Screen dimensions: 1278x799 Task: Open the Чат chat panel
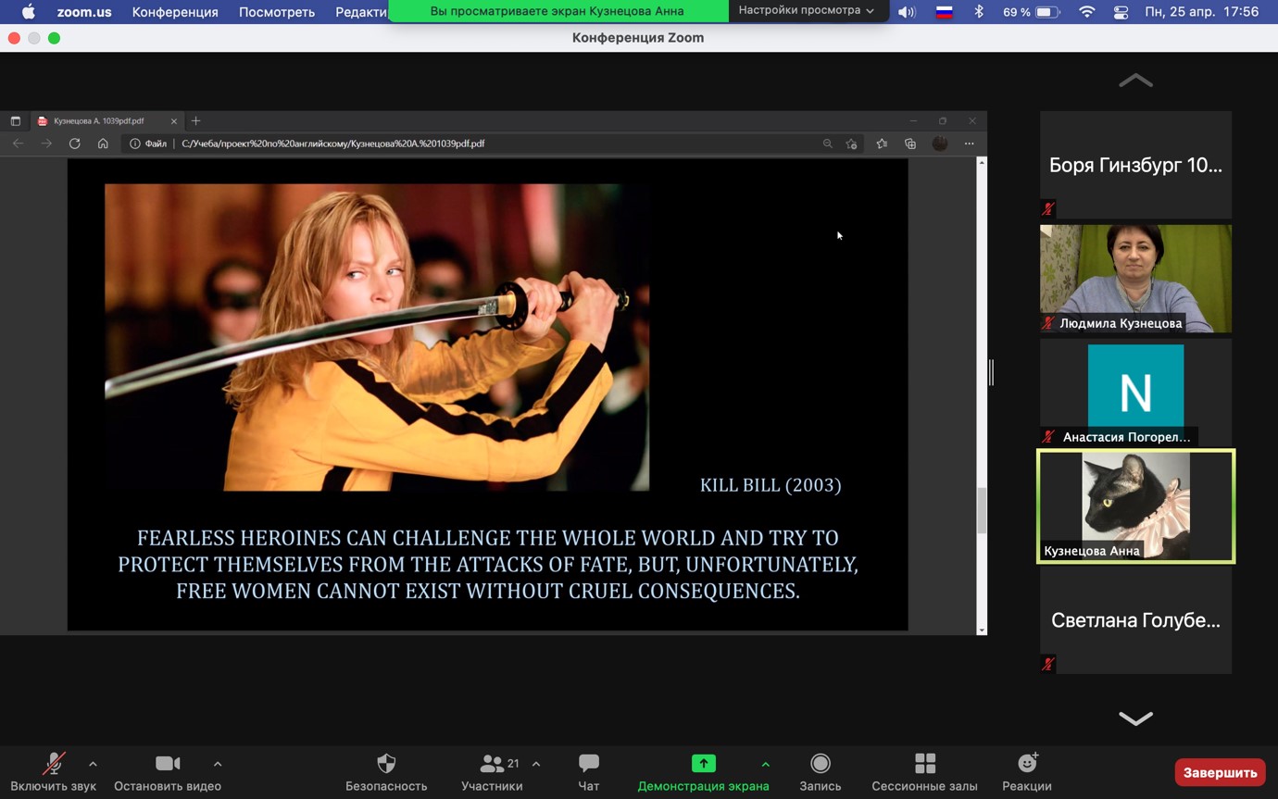588,772
